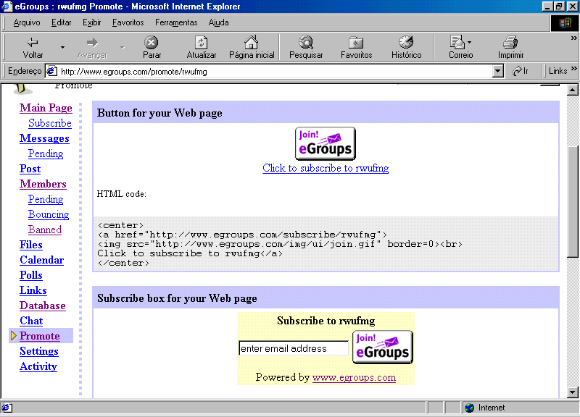Viewport: 580px width, 417px height.
Task: Go to Página inicial home icon
Action: click(251, 42)
